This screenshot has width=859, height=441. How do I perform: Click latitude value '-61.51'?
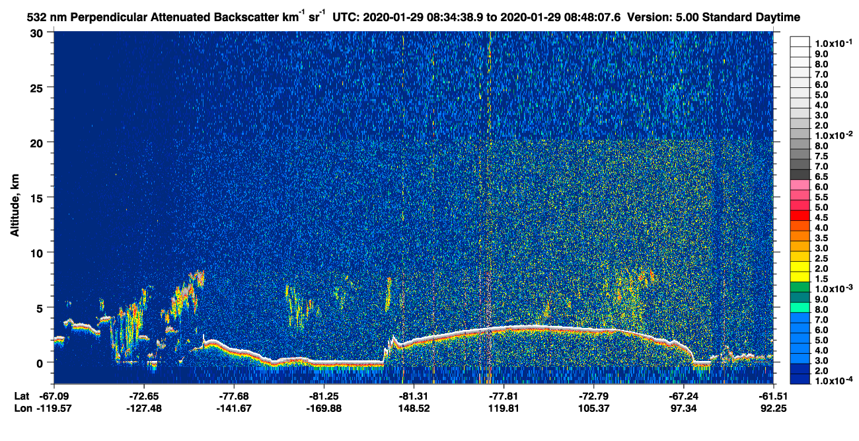point(772,395)
